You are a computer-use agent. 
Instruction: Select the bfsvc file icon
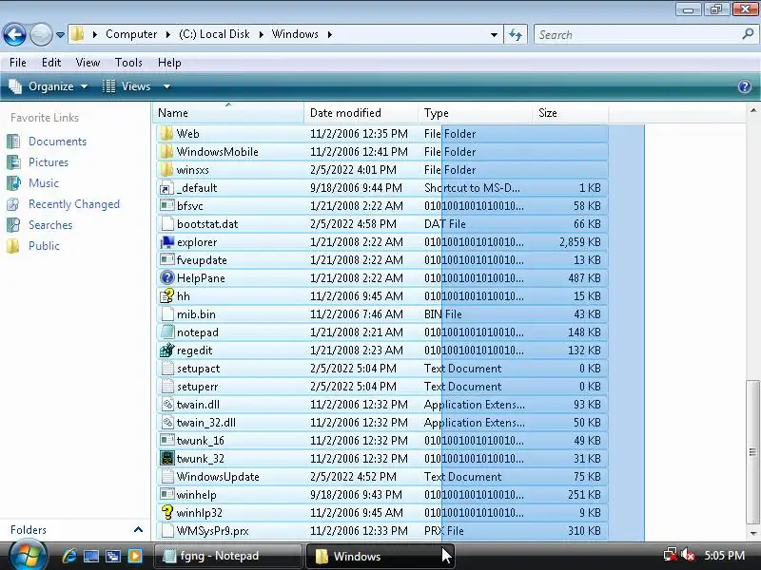coord(167,205)
